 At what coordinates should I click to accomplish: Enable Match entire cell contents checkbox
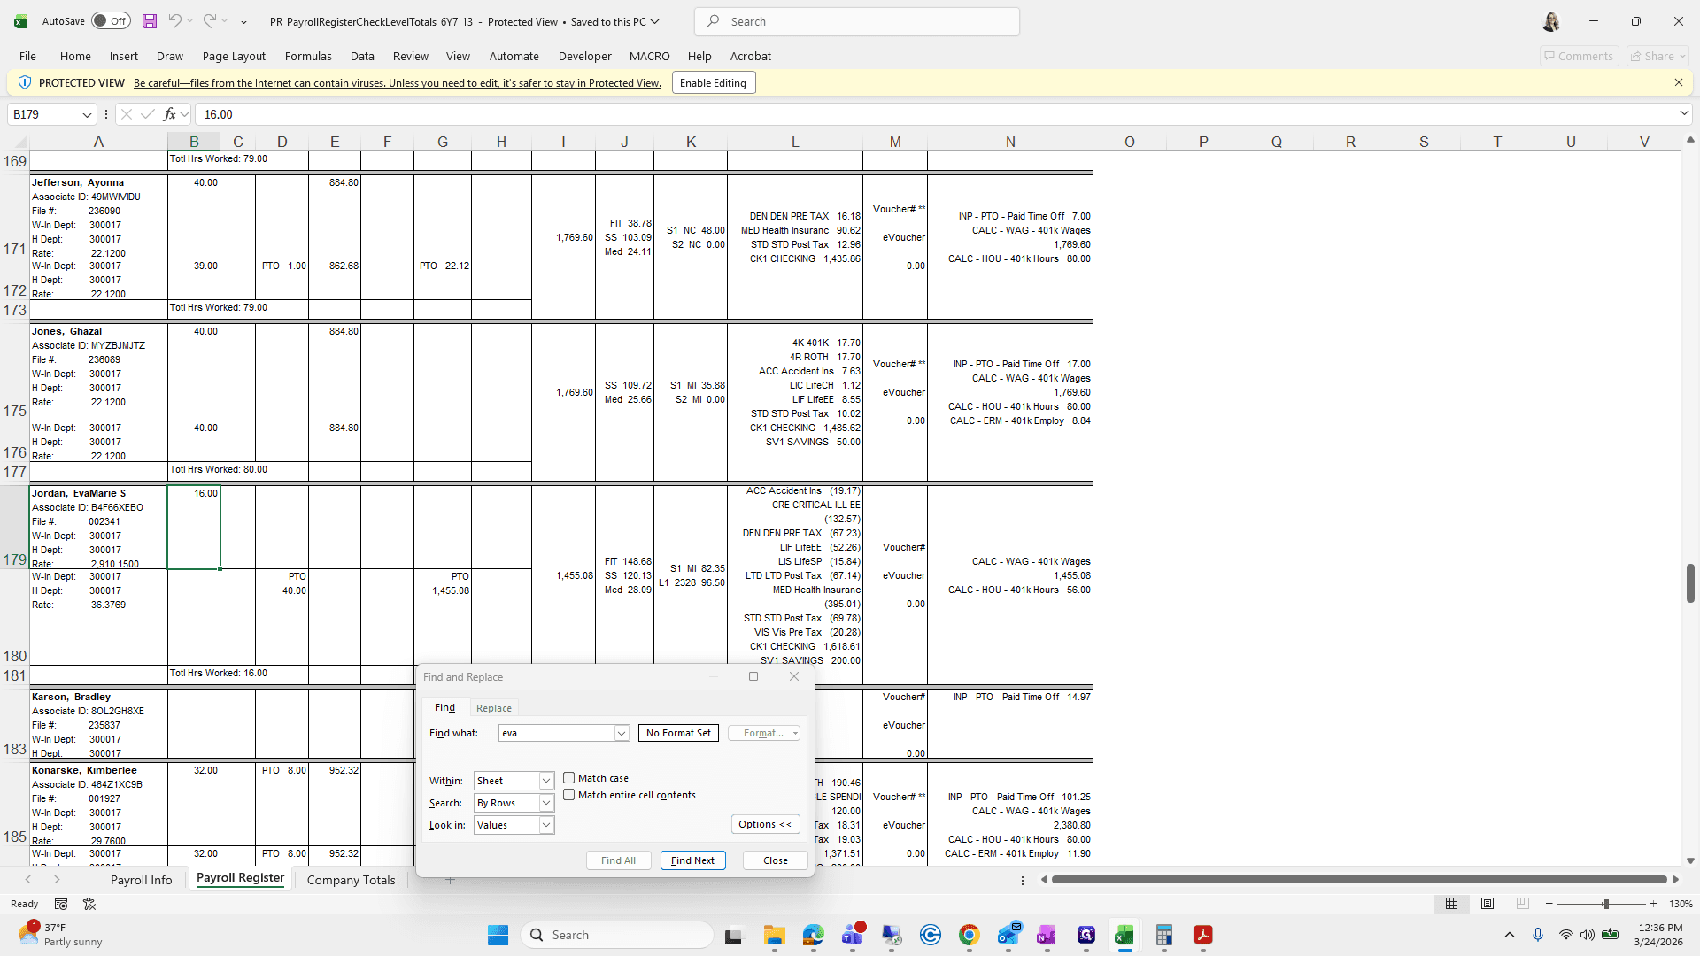(x=569, y=795)
